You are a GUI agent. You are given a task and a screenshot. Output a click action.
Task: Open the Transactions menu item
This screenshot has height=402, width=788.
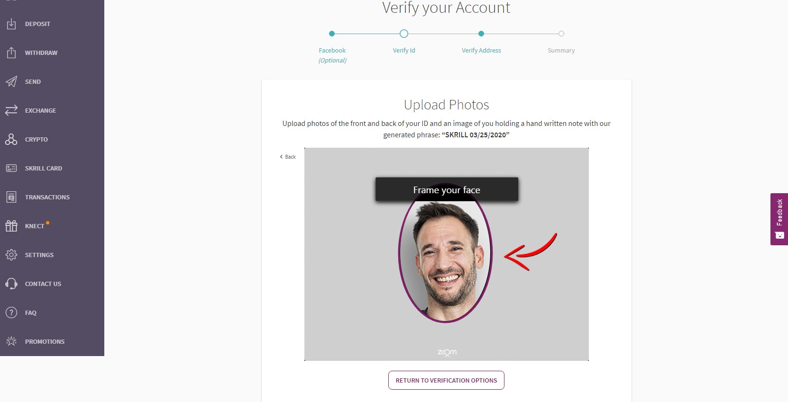click(x=47, y=197)
